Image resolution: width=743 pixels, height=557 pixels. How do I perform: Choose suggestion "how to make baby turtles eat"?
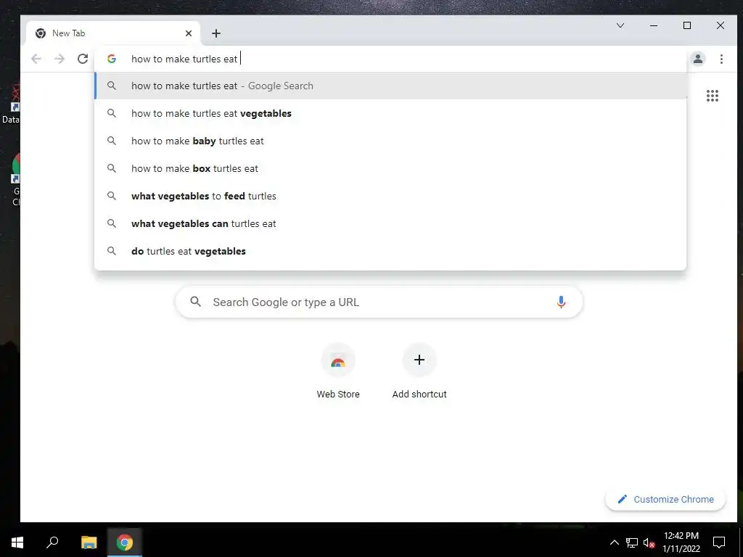390,141
